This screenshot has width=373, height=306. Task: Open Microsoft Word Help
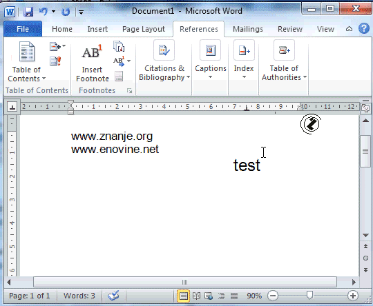(364, 29)
